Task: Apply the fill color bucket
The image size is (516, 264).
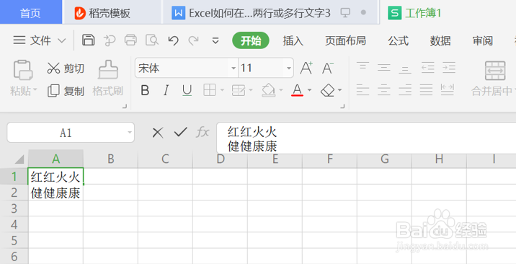Action: click(269, 90)
